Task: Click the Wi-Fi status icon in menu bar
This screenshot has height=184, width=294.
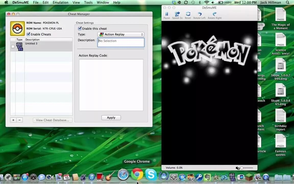Action: [206, 3]
